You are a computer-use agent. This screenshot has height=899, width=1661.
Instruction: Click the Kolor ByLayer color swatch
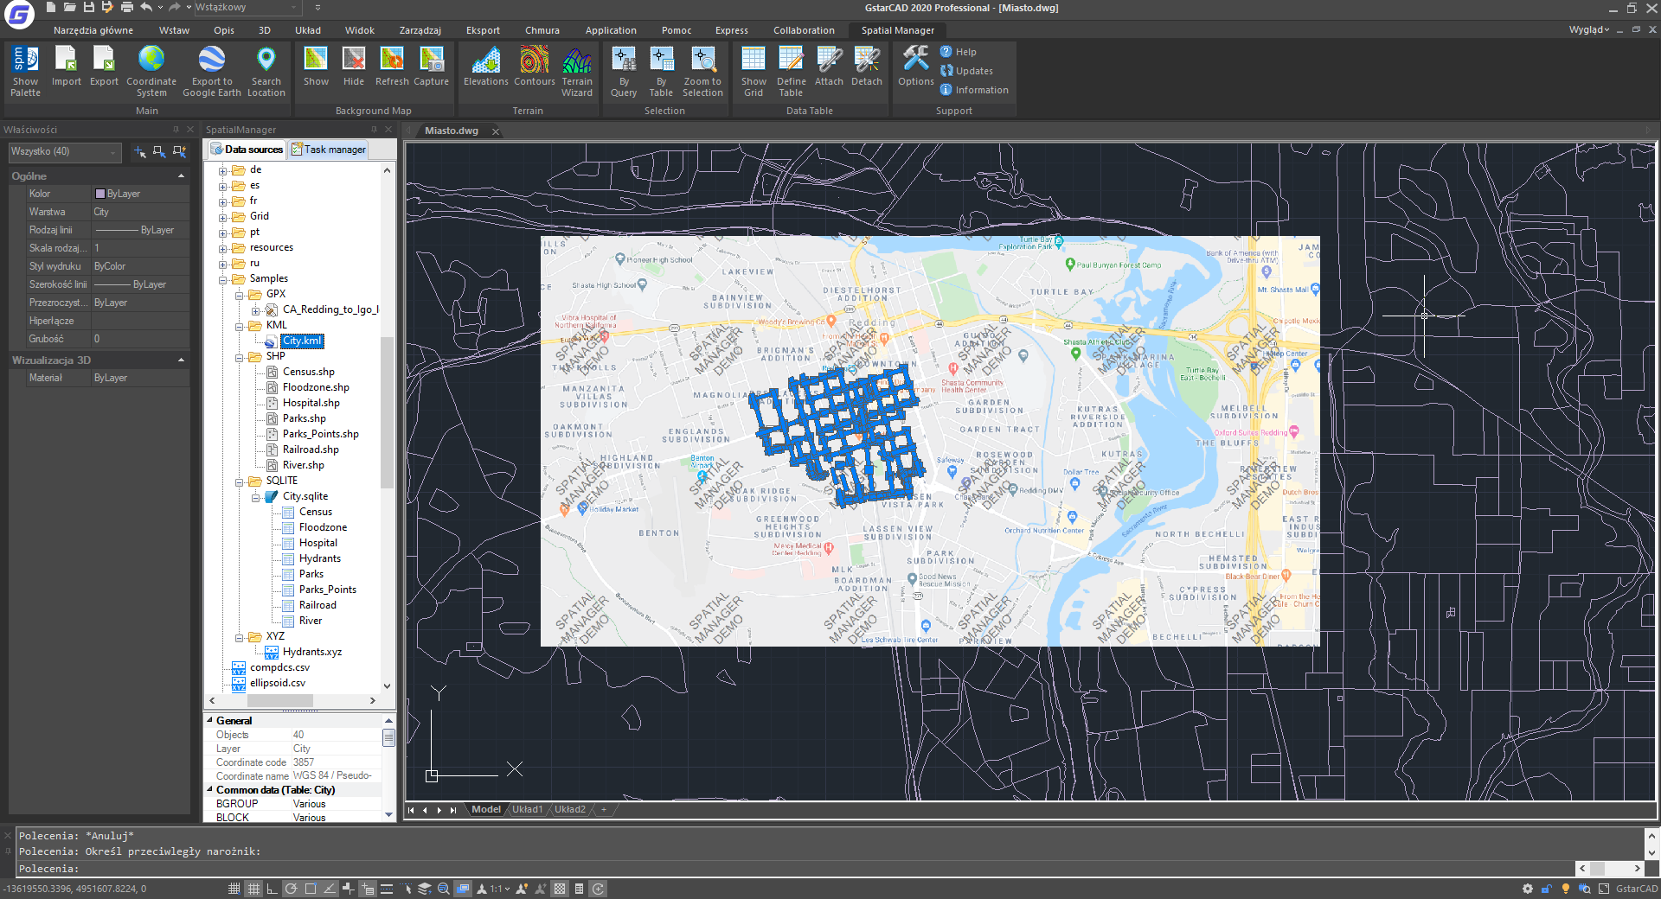click(100, 194)
